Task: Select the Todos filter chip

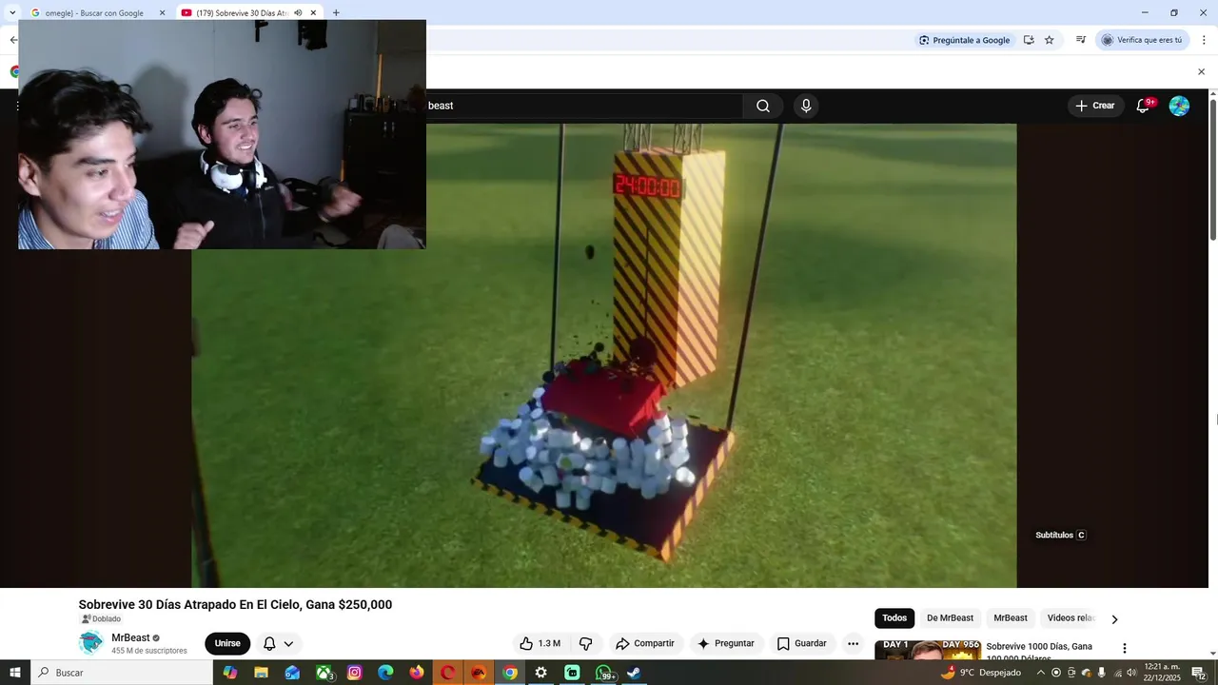Action: tap(894, 617)
